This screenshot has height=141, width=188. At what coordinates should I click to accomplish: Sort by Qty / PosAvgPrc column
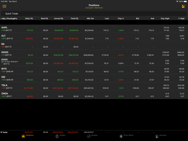tap(9, 19)
